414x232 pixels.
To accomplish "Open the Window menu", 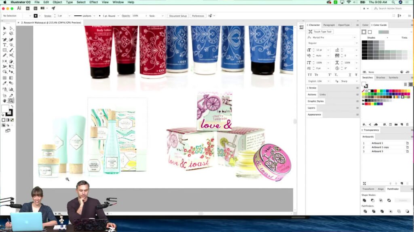I will pos(118,2).
